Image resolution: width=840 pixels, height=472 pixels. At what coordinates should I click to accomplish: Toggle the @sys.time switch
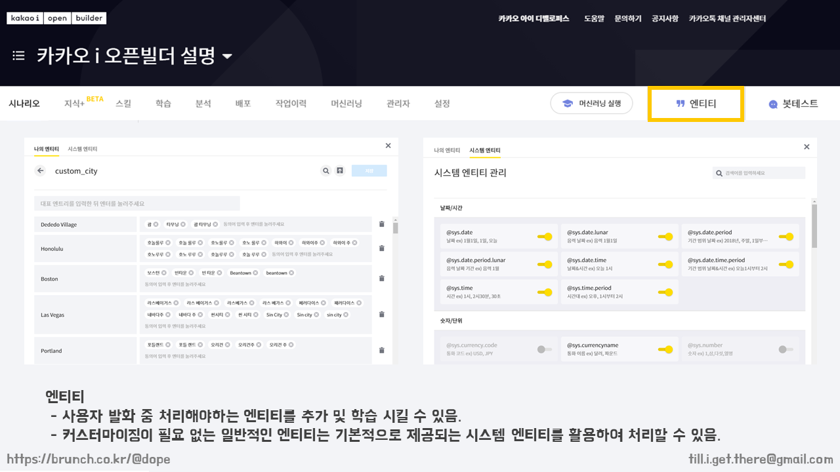point(545,292)
